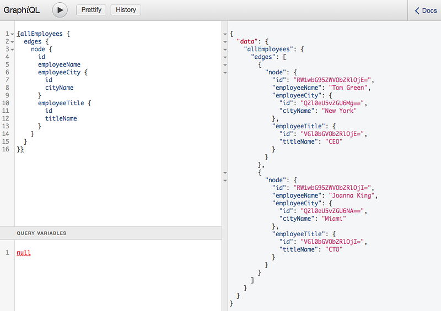Open the History panel
Screen dimensions: 441x311
pos(126,10)
